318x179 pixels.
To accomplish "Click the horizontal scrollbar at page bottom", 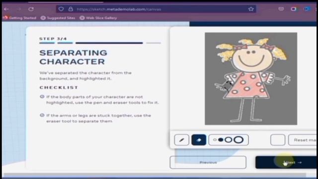I will pyautogui.click(x=155, y=175).
